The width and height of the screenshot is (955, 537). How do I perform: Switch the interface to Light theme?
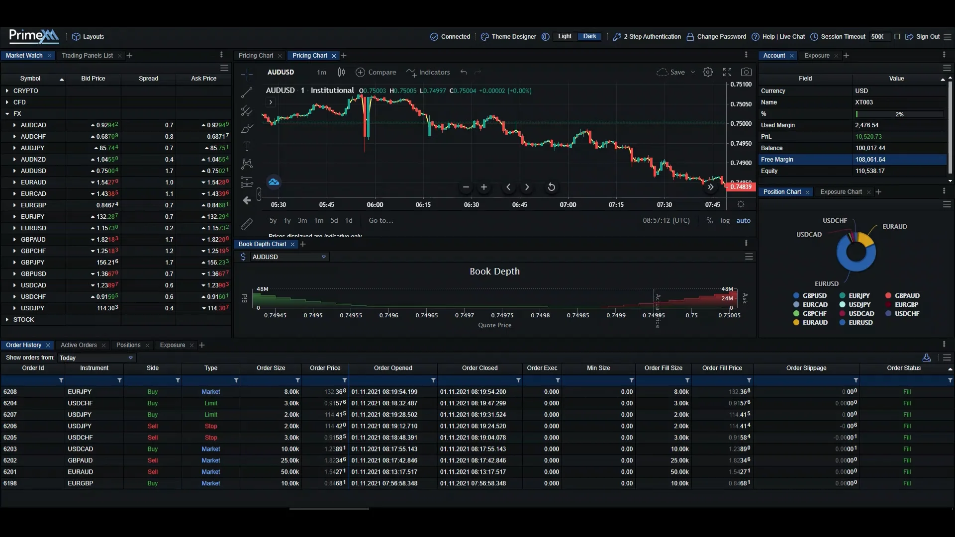[564, 36]
